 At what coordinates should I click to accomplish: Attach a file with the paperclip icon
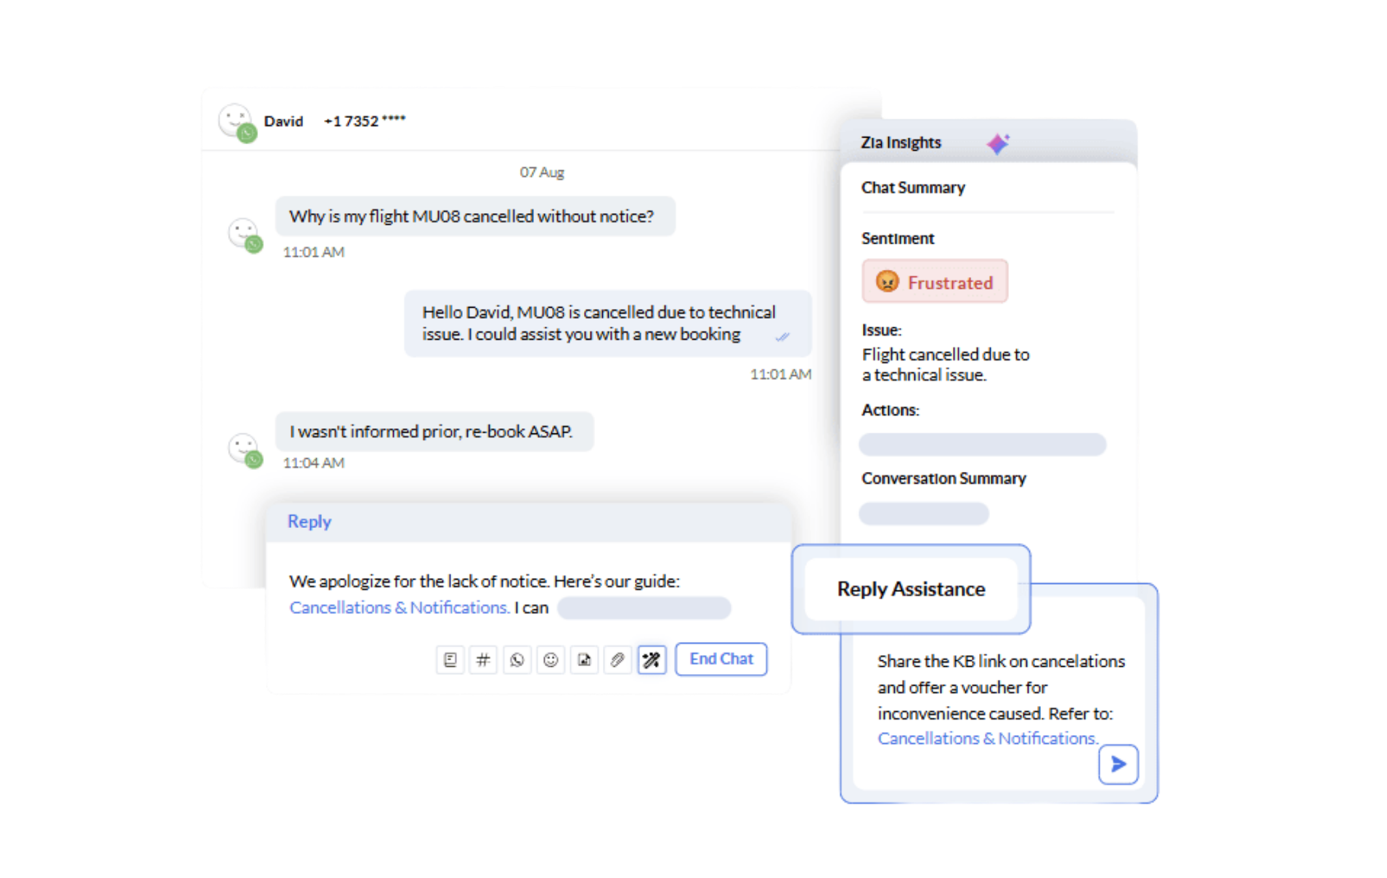[x=617, y=660]
